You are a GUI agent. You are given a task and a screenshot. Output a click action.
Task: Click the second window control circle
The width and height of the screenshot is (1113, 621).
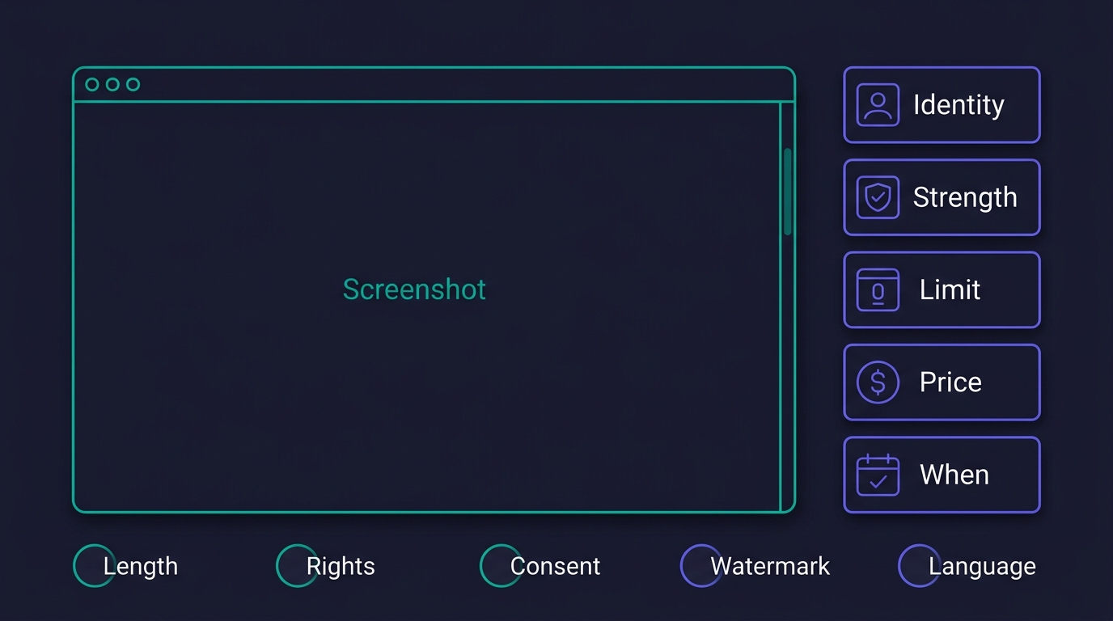click(x=112, y=84)
